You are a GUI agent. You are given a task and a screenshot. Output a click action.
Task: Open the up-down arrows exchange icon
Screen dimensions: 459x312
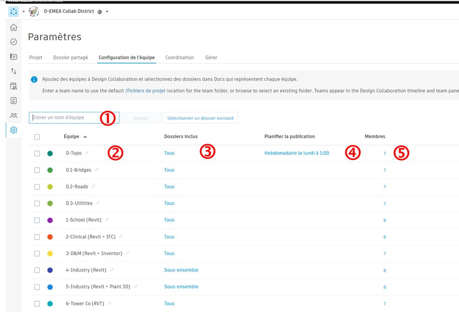pyautogui.click(x=14, y=71)
